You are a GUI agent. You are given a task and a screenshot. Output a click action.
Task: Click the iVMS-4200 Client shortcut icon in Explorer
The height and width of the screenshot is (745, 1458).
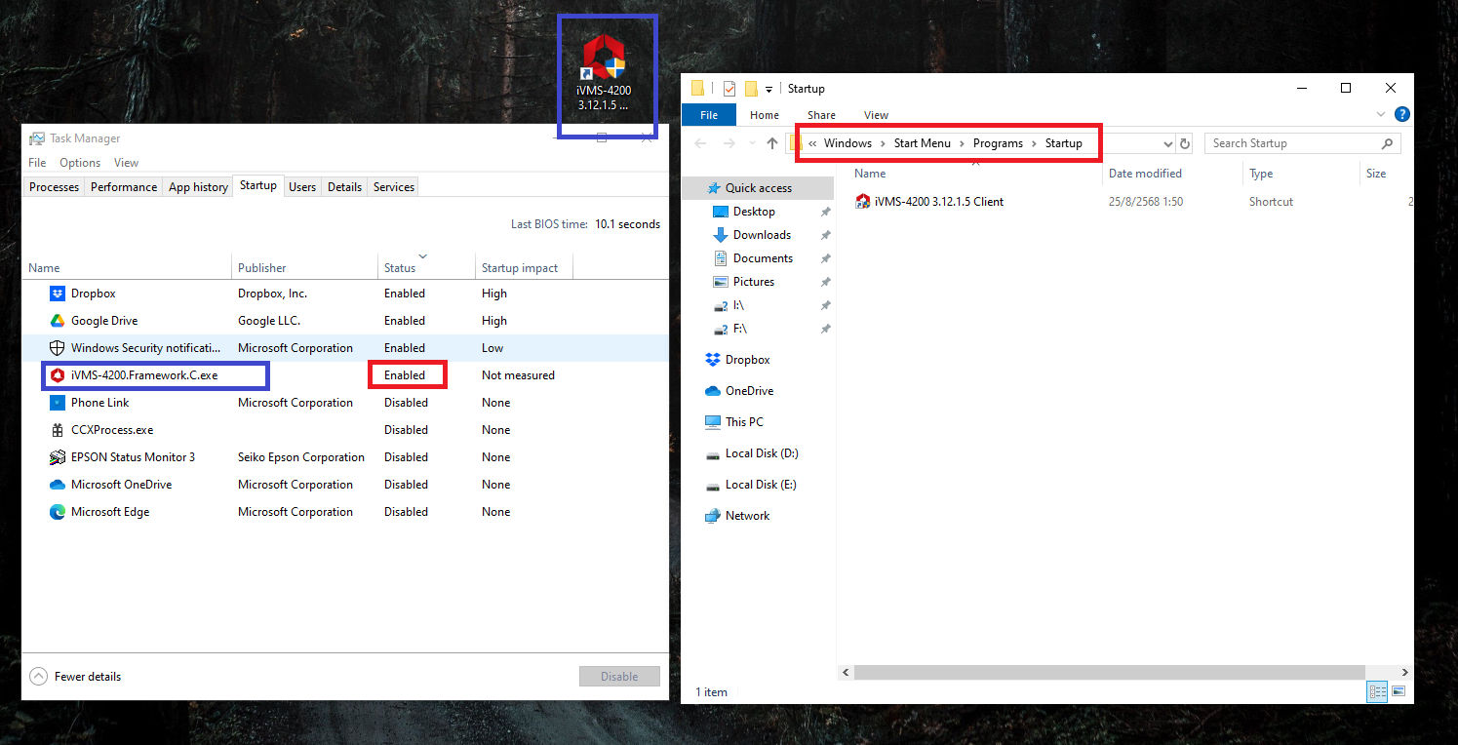pyautogui.click(x=862, y=202)
